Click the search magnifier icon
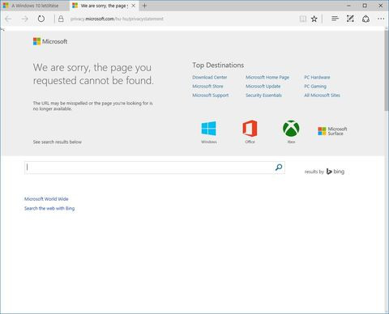The width and height of the screenshot is (389, 314). [279, 168]
